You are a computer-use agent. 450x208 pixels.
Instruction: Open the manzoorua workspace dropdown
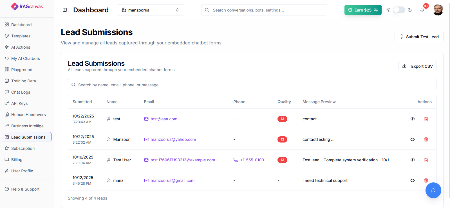150,10
